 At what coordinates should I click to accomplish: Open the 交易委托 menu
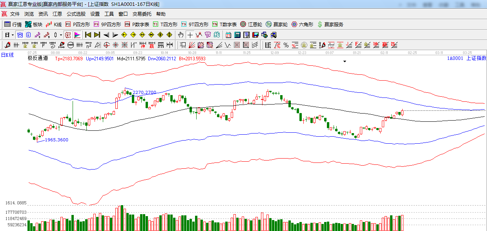[x=142, y=14]
